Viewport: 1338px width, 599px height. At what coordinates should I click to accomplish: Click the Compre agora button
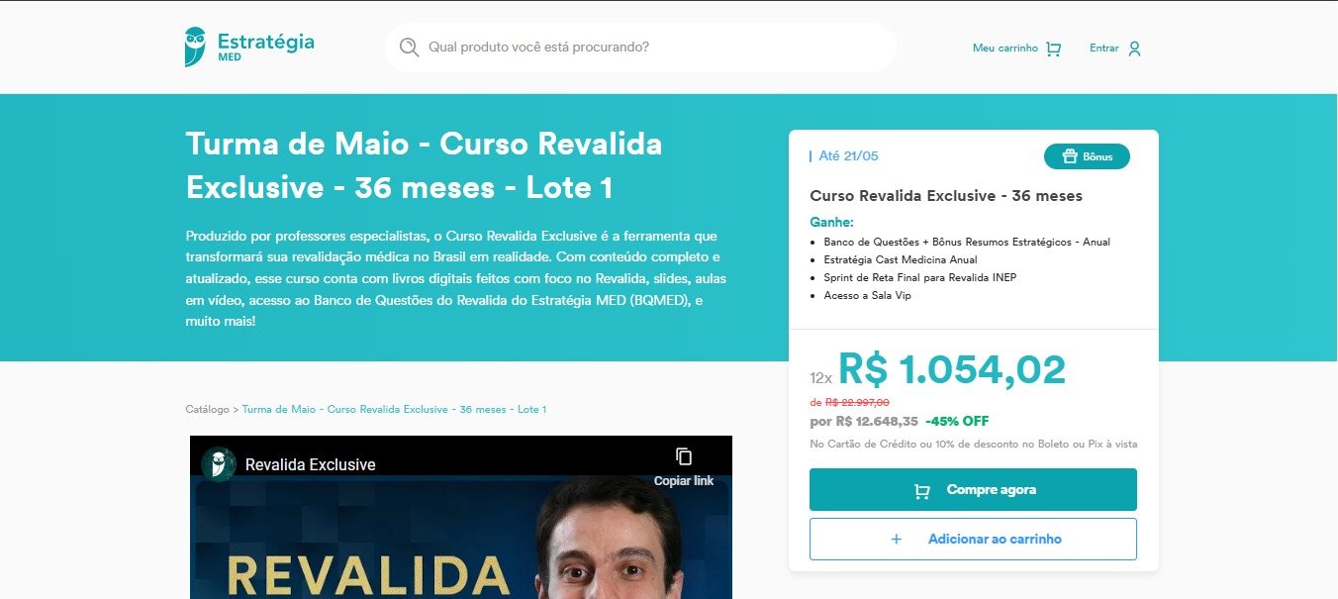pos(973,490)
